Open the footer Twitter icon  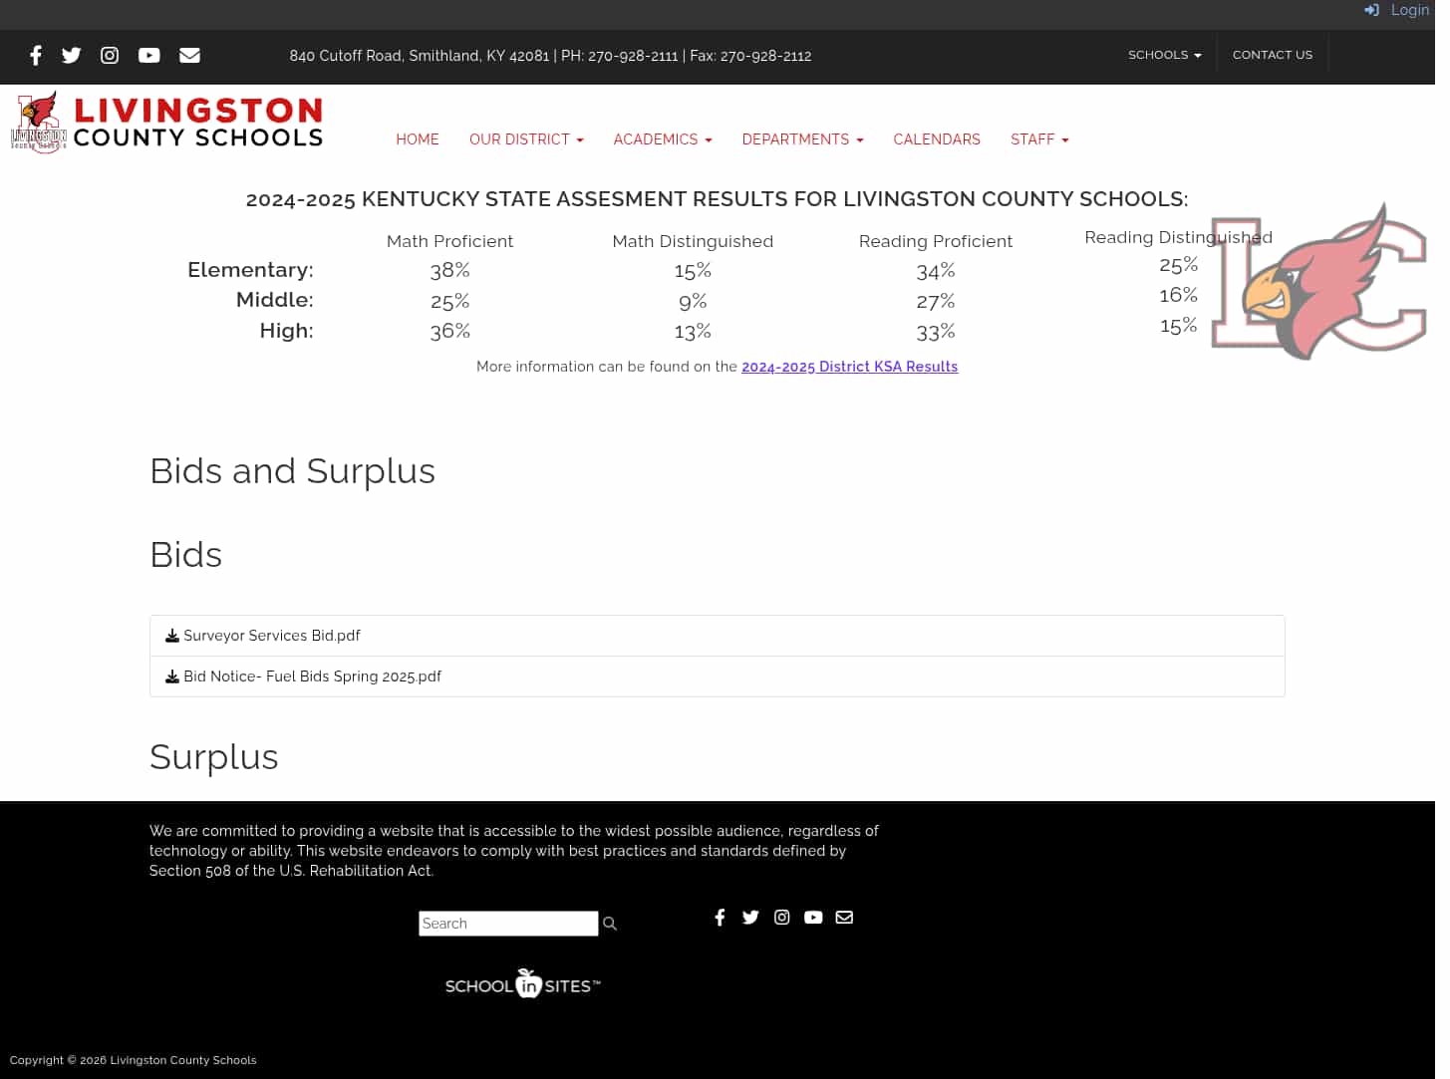point(750,918)
